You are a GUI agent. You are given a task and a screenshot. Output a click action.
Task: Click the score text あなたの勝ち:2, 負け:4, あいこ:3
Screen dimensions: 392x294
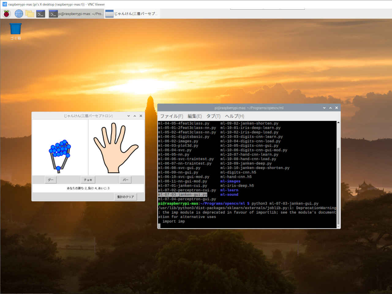88,188
